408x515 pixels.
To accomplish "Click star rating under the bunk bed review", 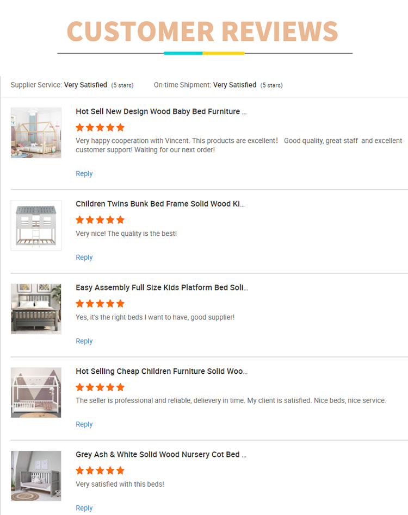I will tap(100, 220).
